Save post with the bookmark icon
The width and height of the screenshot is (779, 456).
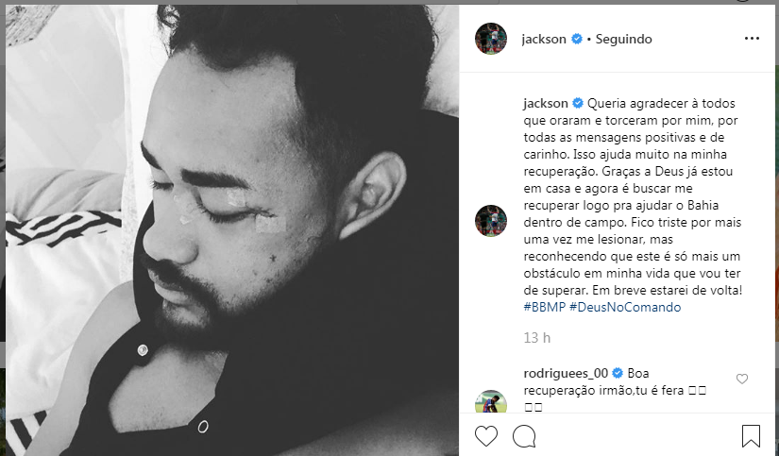click(x=751, y=436)
